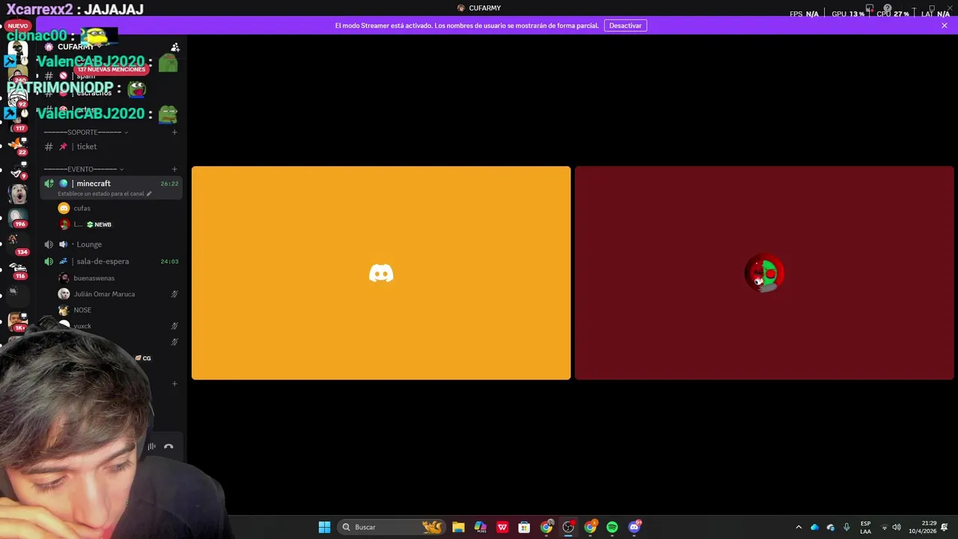Click the red-green avatar in red tile
Image resolution: width=958 pixels, height=539 pixels.
(764, 272)
